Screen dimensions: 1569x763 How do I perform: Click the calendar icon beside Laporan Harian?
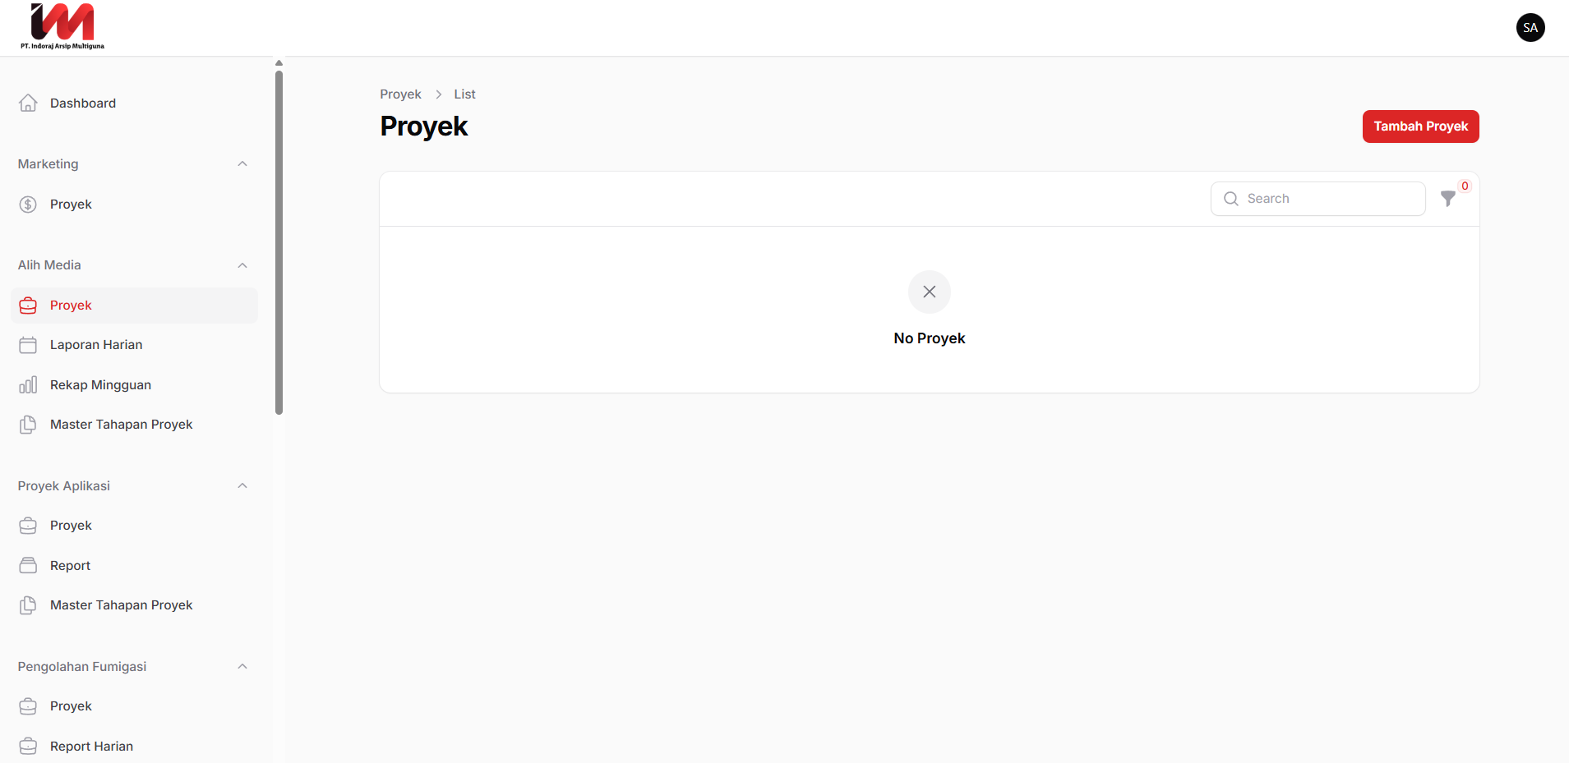point(28,345)
